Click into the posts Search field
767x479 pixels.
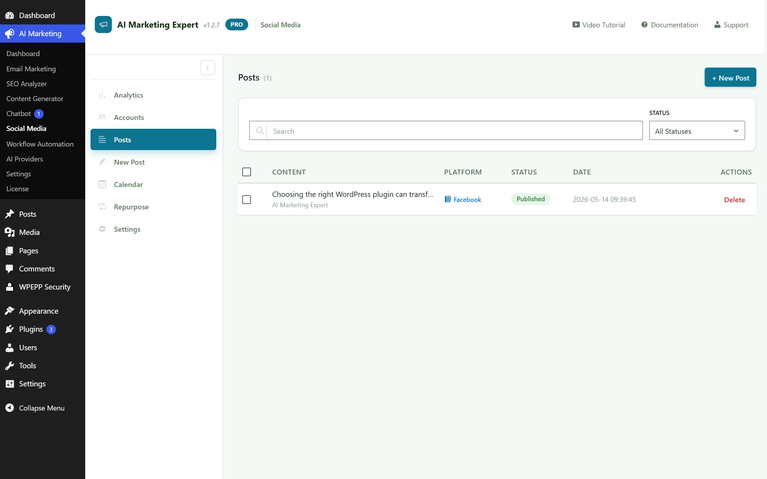pyautogui.click(x=455, y=131)
